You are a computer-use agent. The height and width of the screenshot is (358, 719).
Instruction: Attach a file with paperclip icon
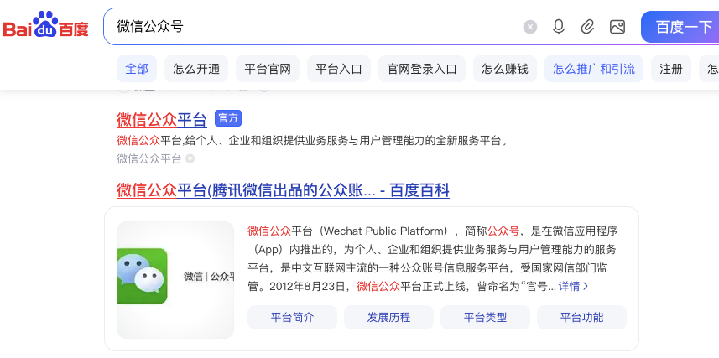[x=587, y=27]
